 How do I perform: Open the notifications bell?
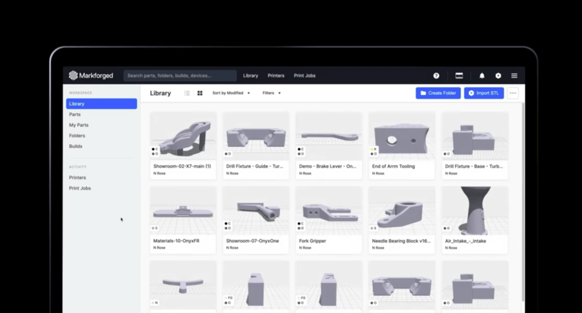coord(482,76)
